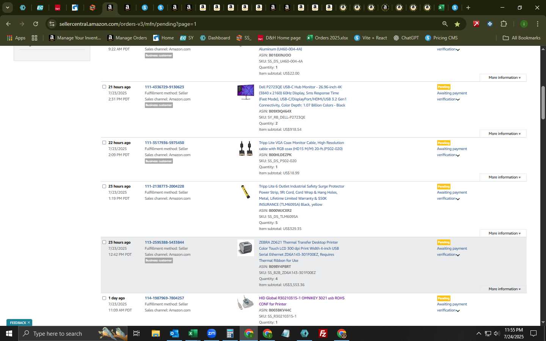The height and width of the screenshot is (341, 546).
Task: View site information for sellercentral.amazon.com
Action: point(52,24)
